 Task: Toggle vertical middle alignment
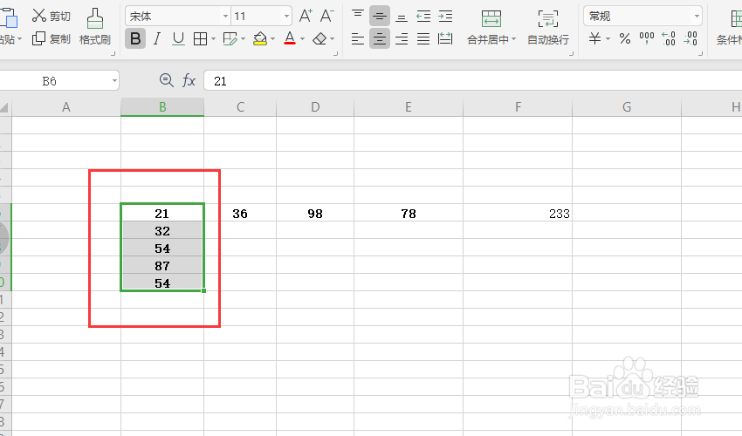[x=380, y=16]
